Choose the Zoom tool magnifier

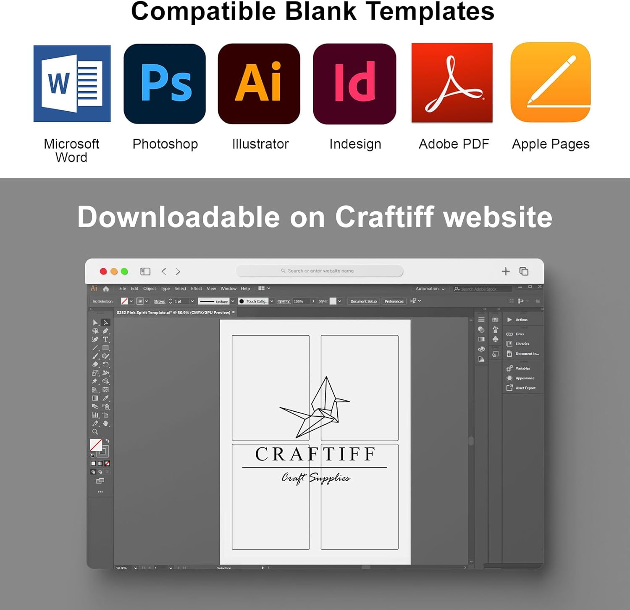click(95, 432)
